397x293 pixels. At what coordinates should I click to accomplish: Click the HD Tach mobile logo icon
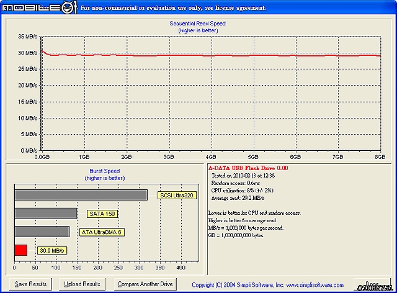[x=38, y=7]
